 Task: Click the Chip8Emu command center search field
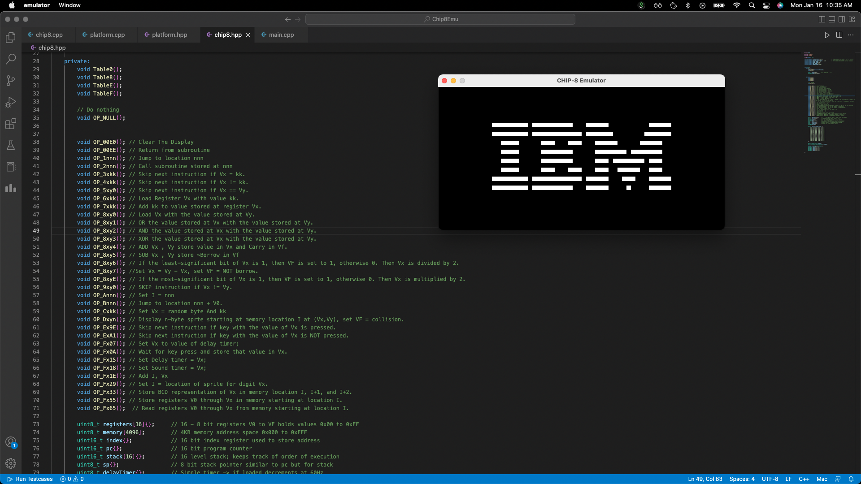click(x=440, y=19)
